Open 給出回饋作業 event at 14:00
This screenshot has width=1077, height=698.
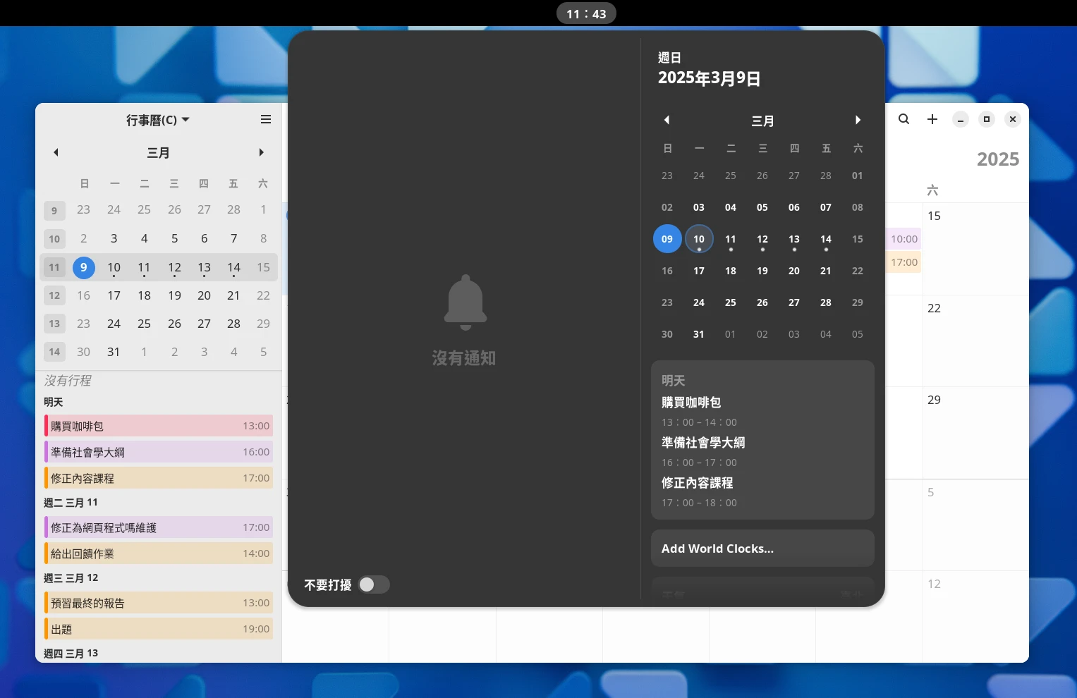tap(159, 553)
